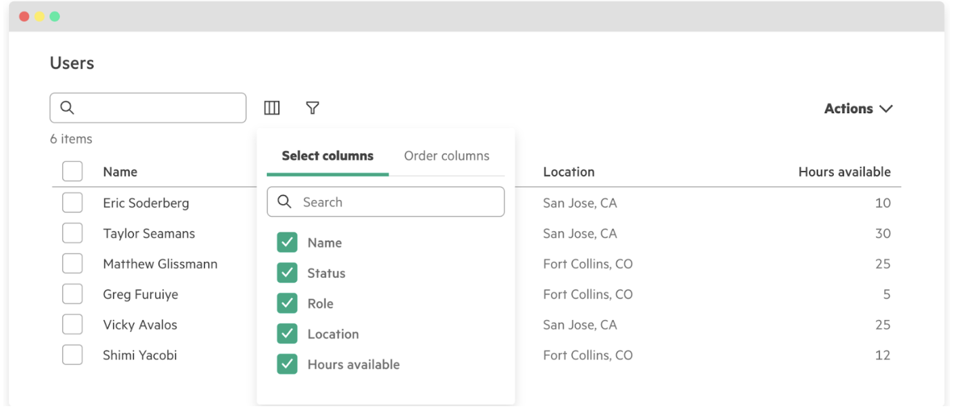Uncheck the Role column checkbox
This screenshot has height=411, width=956.
click(x=287, y=303)
